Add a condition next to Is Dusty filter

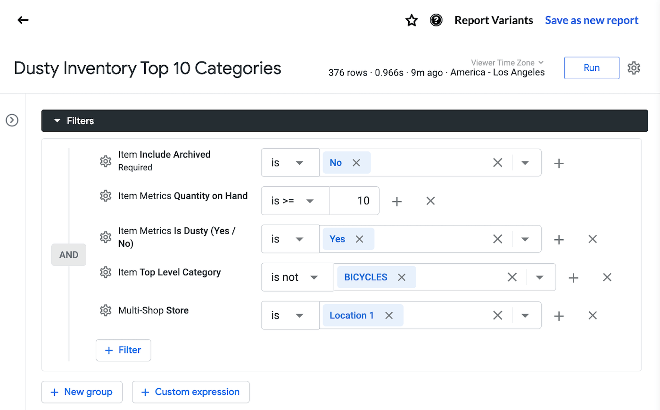click(559, 239)
